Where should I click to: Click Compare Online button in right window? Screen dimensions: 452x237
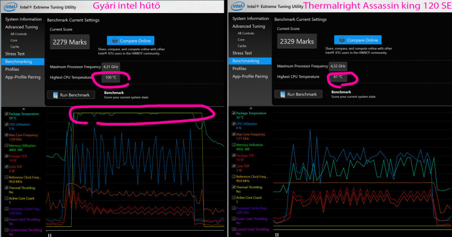358,40
